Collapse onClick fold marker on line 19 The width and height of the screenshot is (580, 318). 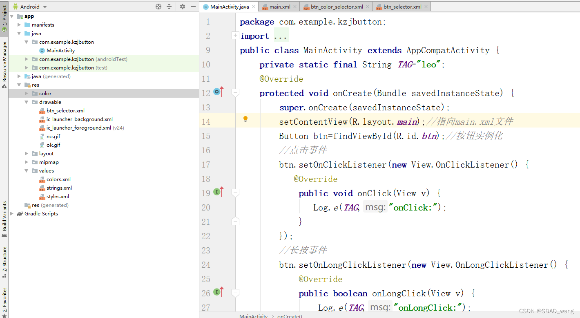235,193
